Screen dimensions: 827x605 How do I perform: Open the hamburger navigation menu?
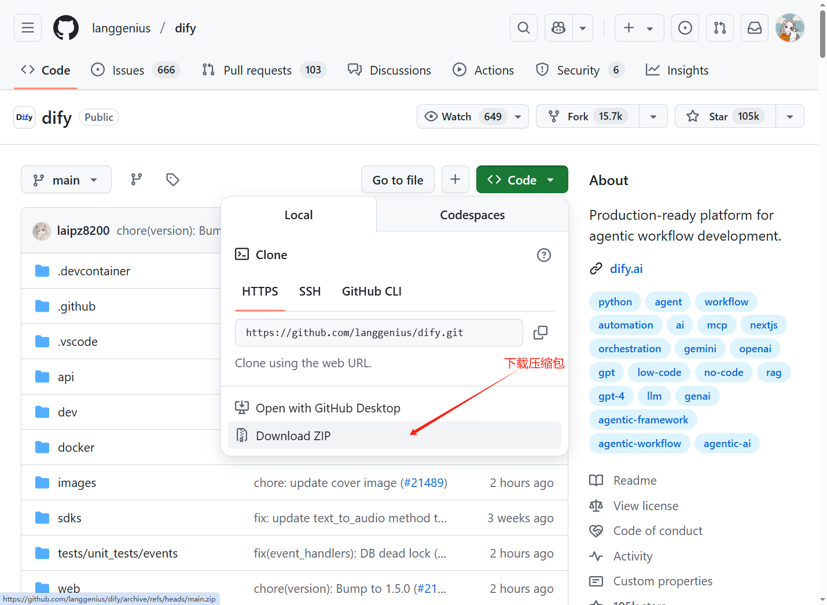(x=28, y=28)
